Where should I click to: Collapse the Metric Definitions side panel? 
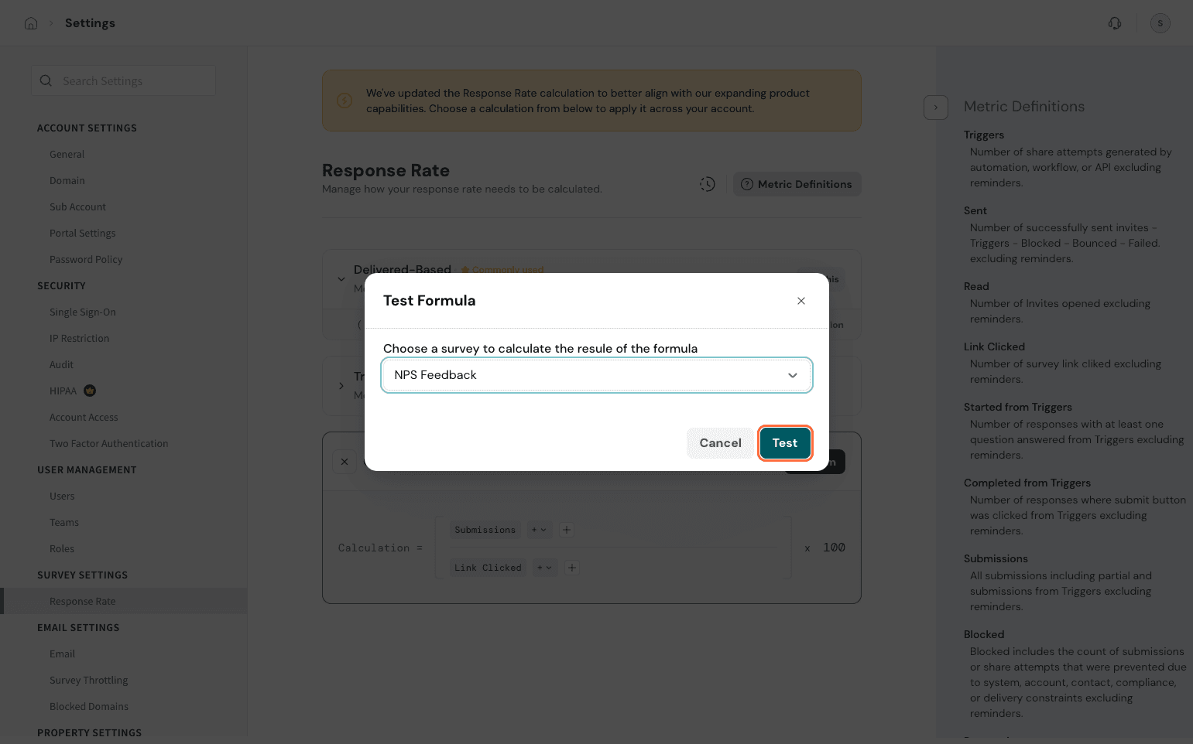[x=936, y=108]
